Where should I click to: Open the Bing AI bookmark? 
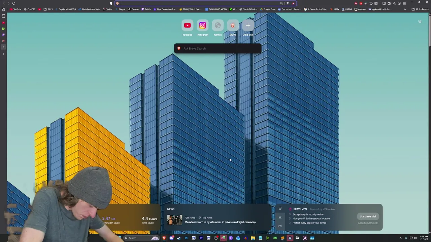120,9
